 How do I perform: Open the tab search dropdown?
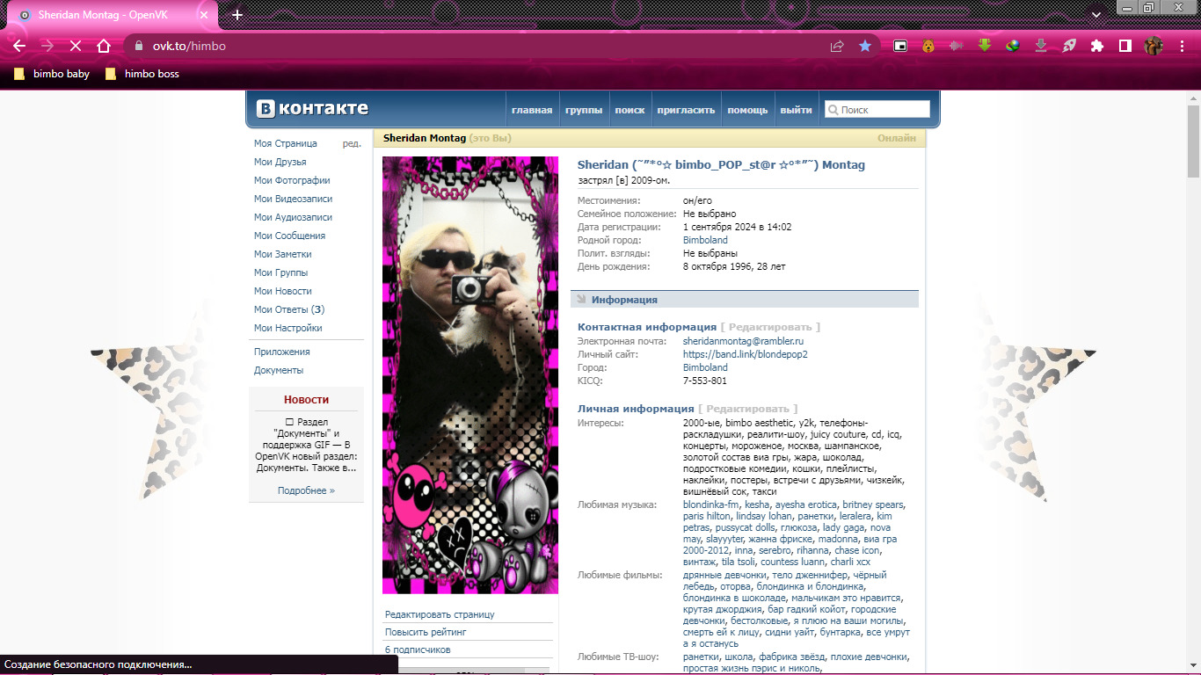click(x=1096, y=15)
